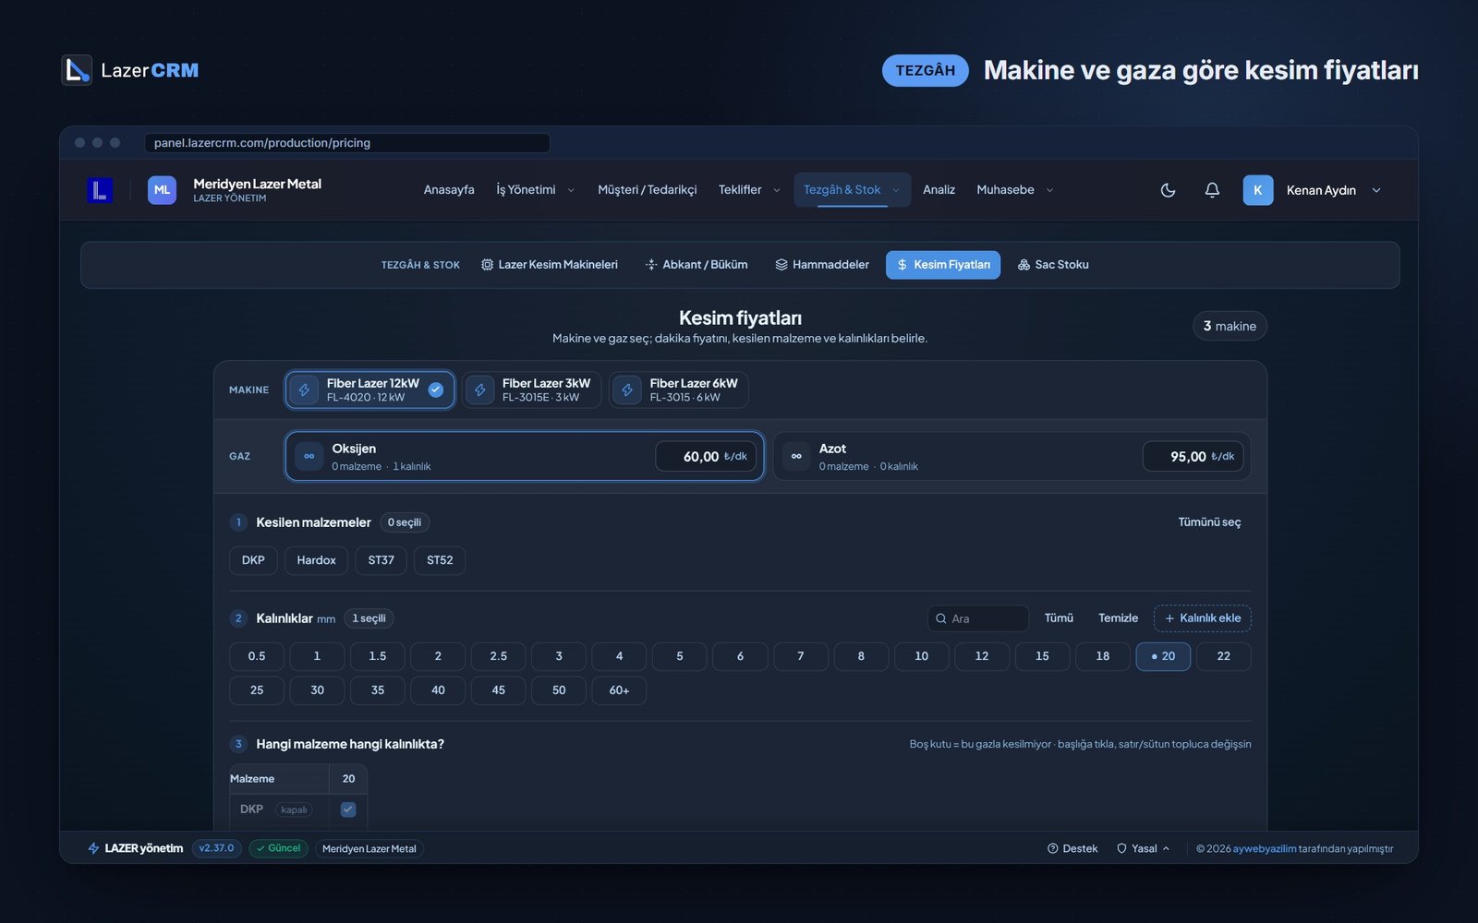Click Temizle to clear thicknesses
The width and height of the screenshot is (1478, 923).
click(1118, 618)
